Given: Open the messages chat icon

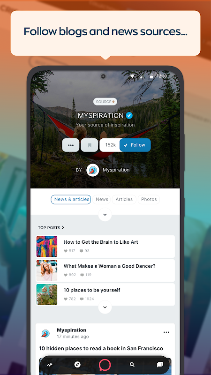Looking at the screenshot, I should [x=160, y=365].
